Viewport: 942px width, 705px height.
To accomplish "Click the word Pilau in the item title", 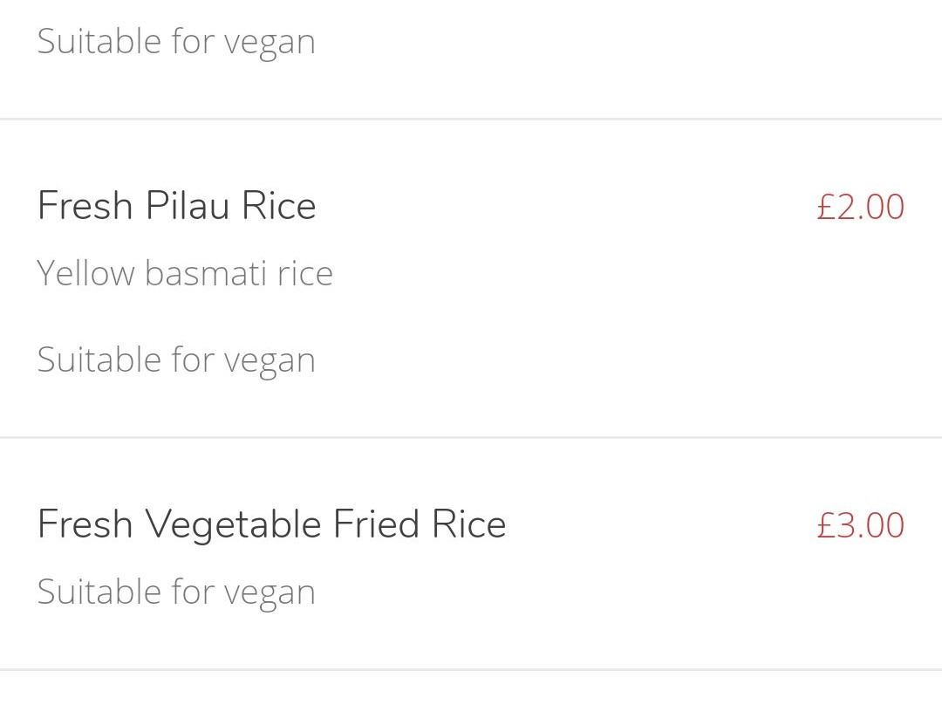I will [x=188, y=205].
